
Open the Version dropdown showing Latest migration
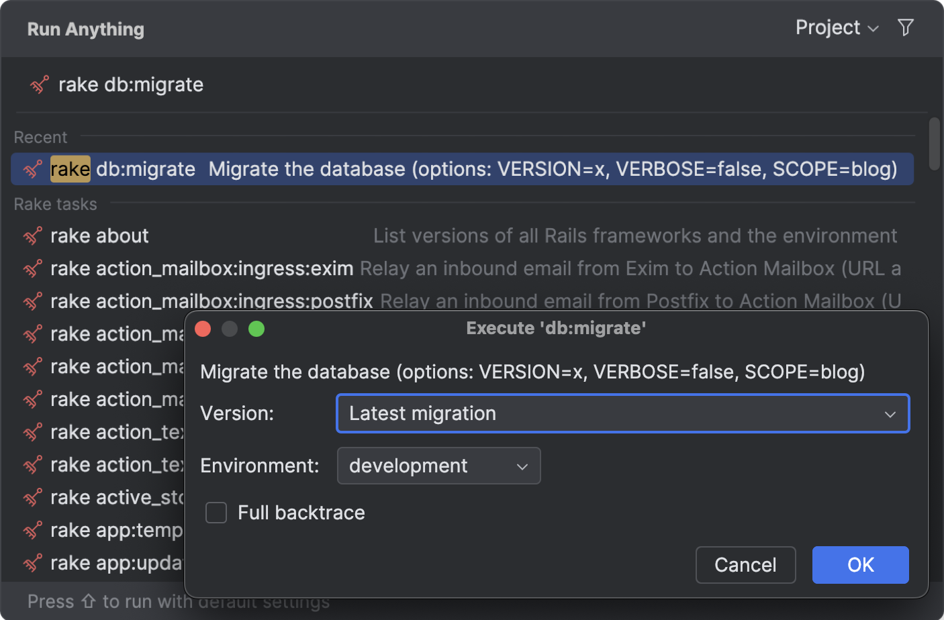click(x=622, y=413)
